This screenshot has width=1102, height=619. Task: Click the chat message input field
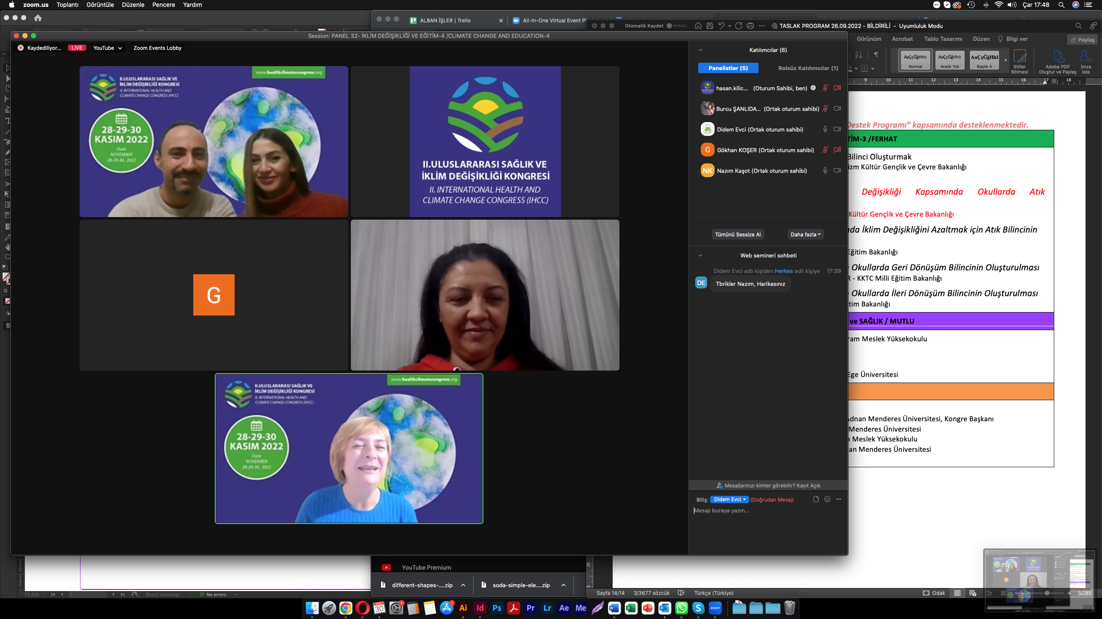pos(768,511)
